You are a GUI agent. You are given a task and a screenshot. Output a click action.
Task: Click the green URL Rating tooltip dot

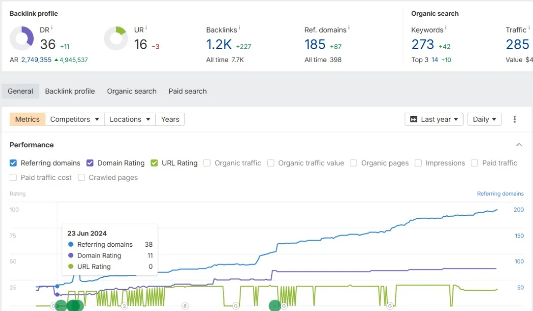tap(71, 267)
